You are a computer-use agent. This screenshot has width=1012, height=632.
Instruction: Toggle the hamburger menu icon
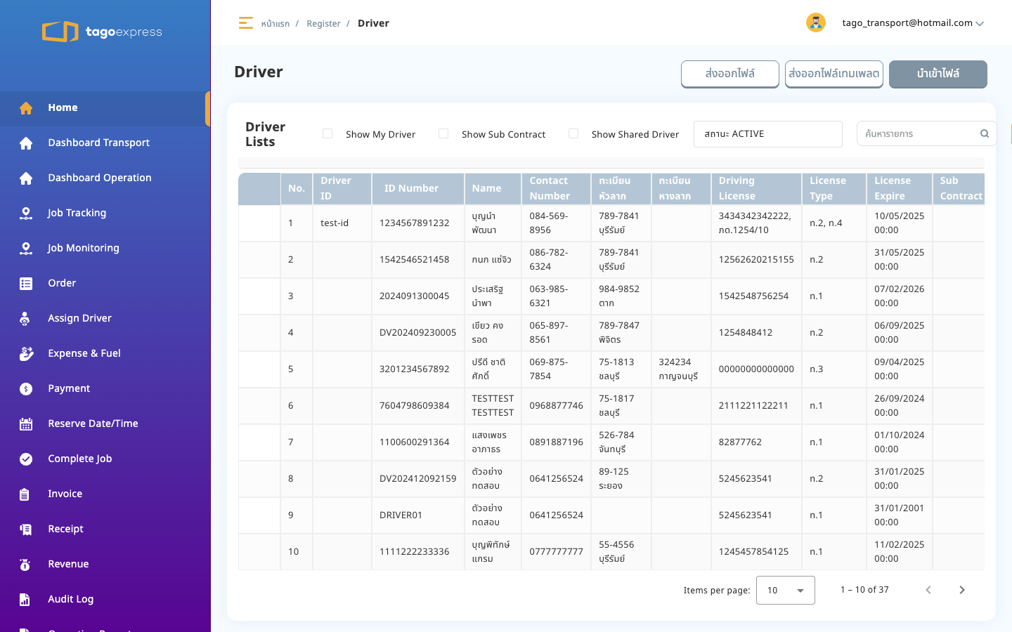coord(245,23)
